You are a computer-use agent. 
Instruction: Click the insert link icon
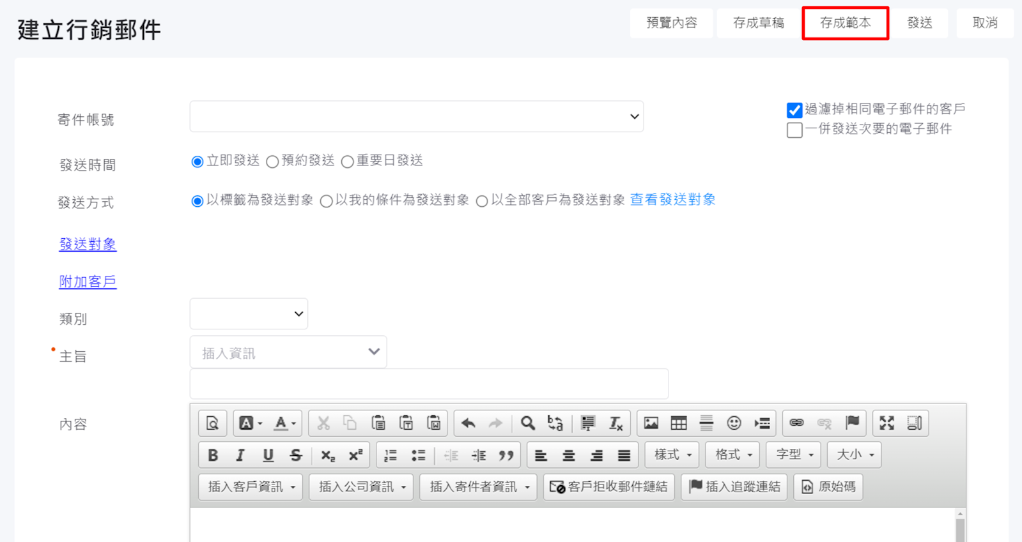point(796,423)
